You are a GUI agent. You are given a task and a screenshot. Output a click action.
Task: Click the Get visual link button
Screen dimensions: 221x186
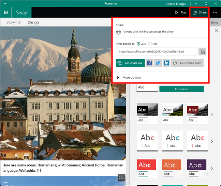click(130, 63)
